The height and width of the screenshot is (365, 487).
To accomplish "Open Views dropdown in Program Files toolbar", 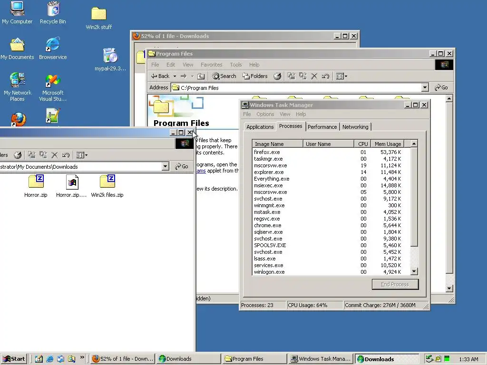I will point(341,76).
